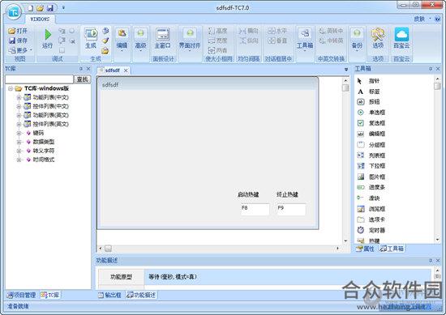446x315 pixels.
Task: Expand the 数据类型 tree node
Action: pos(19,142)
